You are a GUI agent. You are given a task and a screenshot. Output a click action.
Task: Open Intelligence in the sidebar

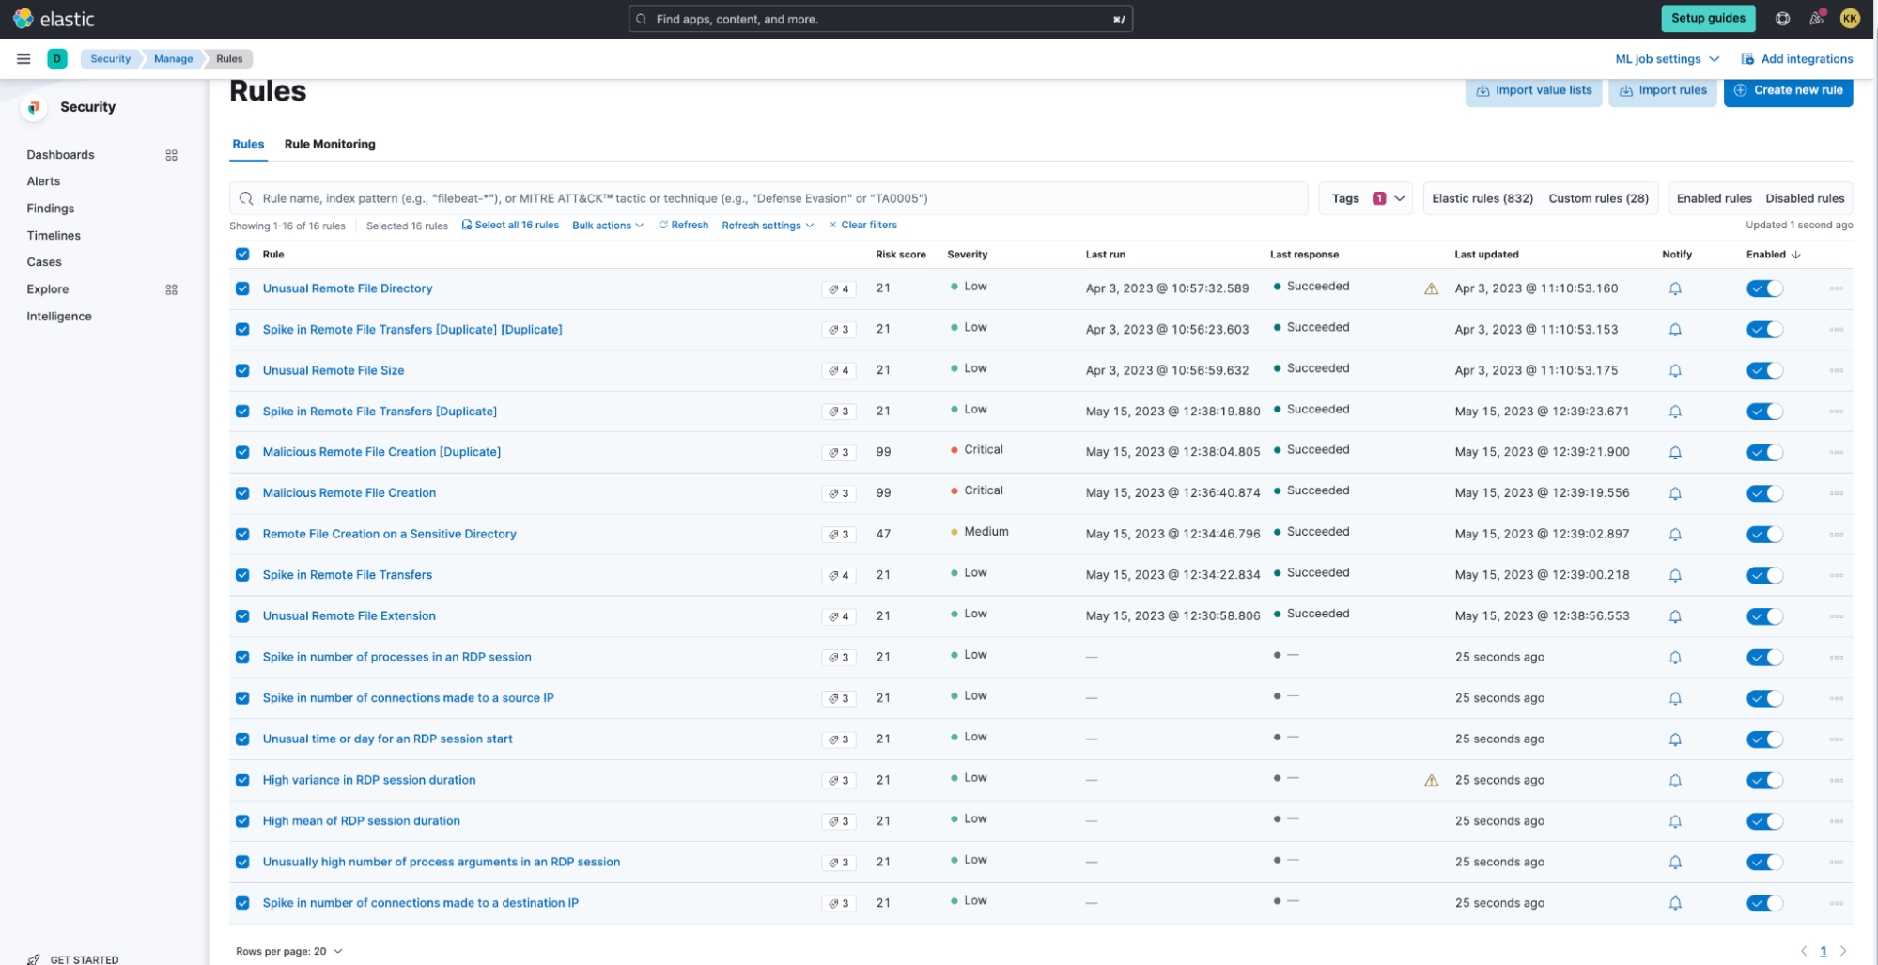pyautogui.click(x=59, y=317)
